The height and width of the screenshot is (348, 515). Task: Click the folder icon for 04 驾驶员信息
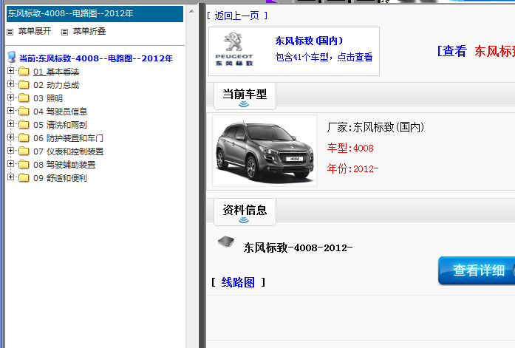coord(24,112)
